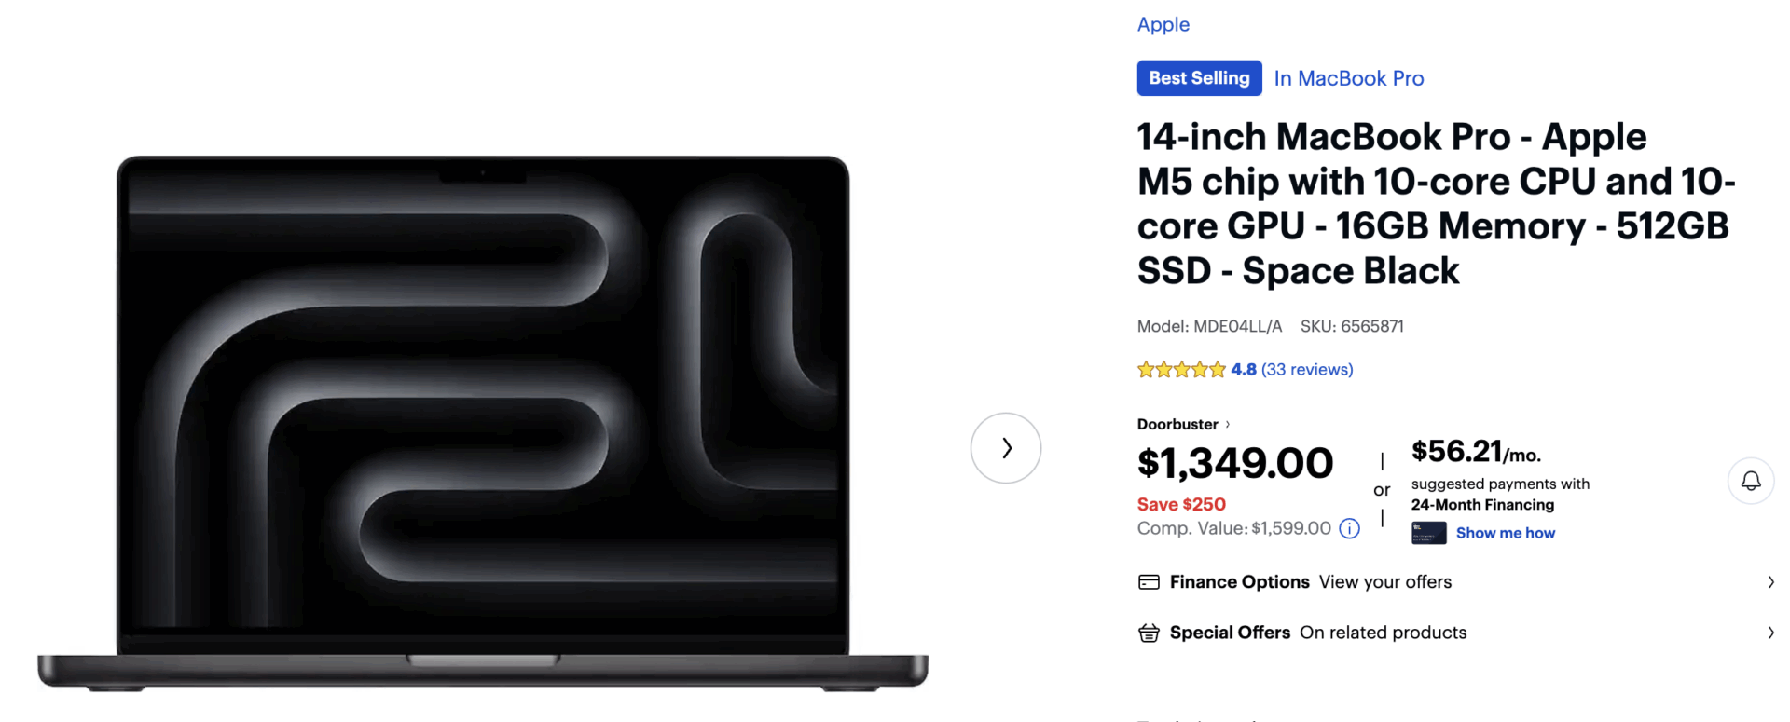Click the Save $250 text

coord(1180,504)
